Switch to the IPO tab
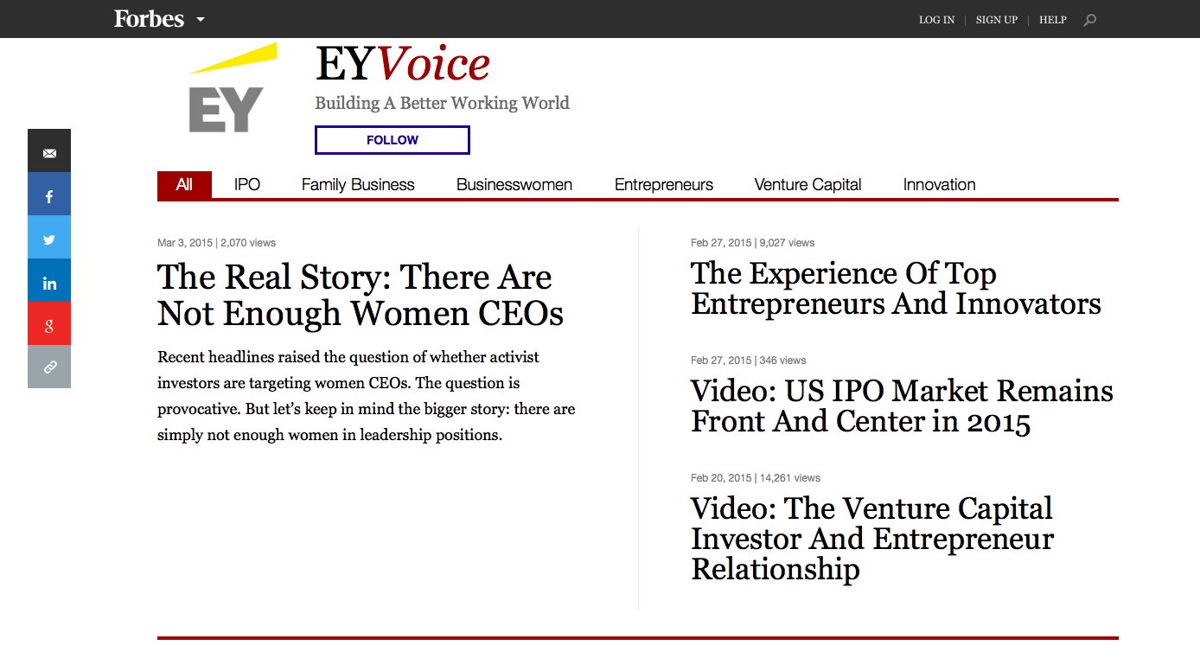The width and height of the screenshot is (1200, 658). [x=247, y=185]
